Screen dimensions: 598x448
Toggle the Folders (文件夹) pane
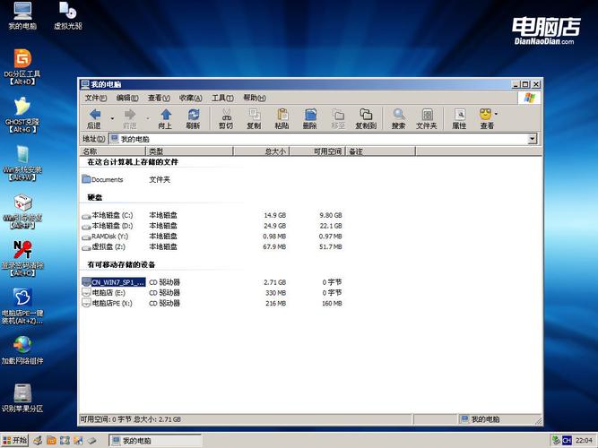pyautogui.click(x=427, y=118)
